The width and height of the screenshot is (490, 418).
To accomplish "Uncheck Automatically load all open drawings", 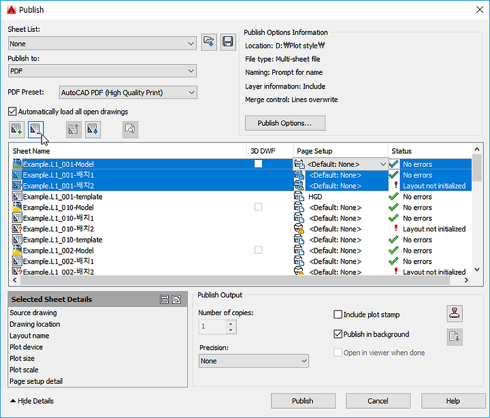I will [12, 111].
